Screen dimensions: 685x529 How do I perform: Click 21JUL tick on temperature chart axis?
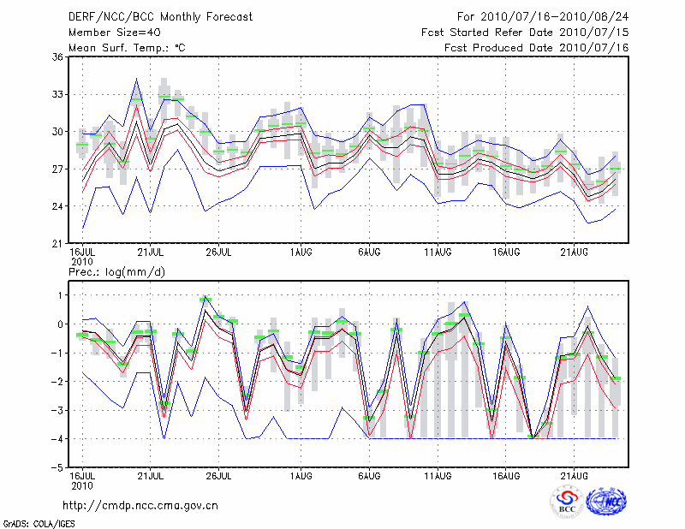(x=151, y=253)
